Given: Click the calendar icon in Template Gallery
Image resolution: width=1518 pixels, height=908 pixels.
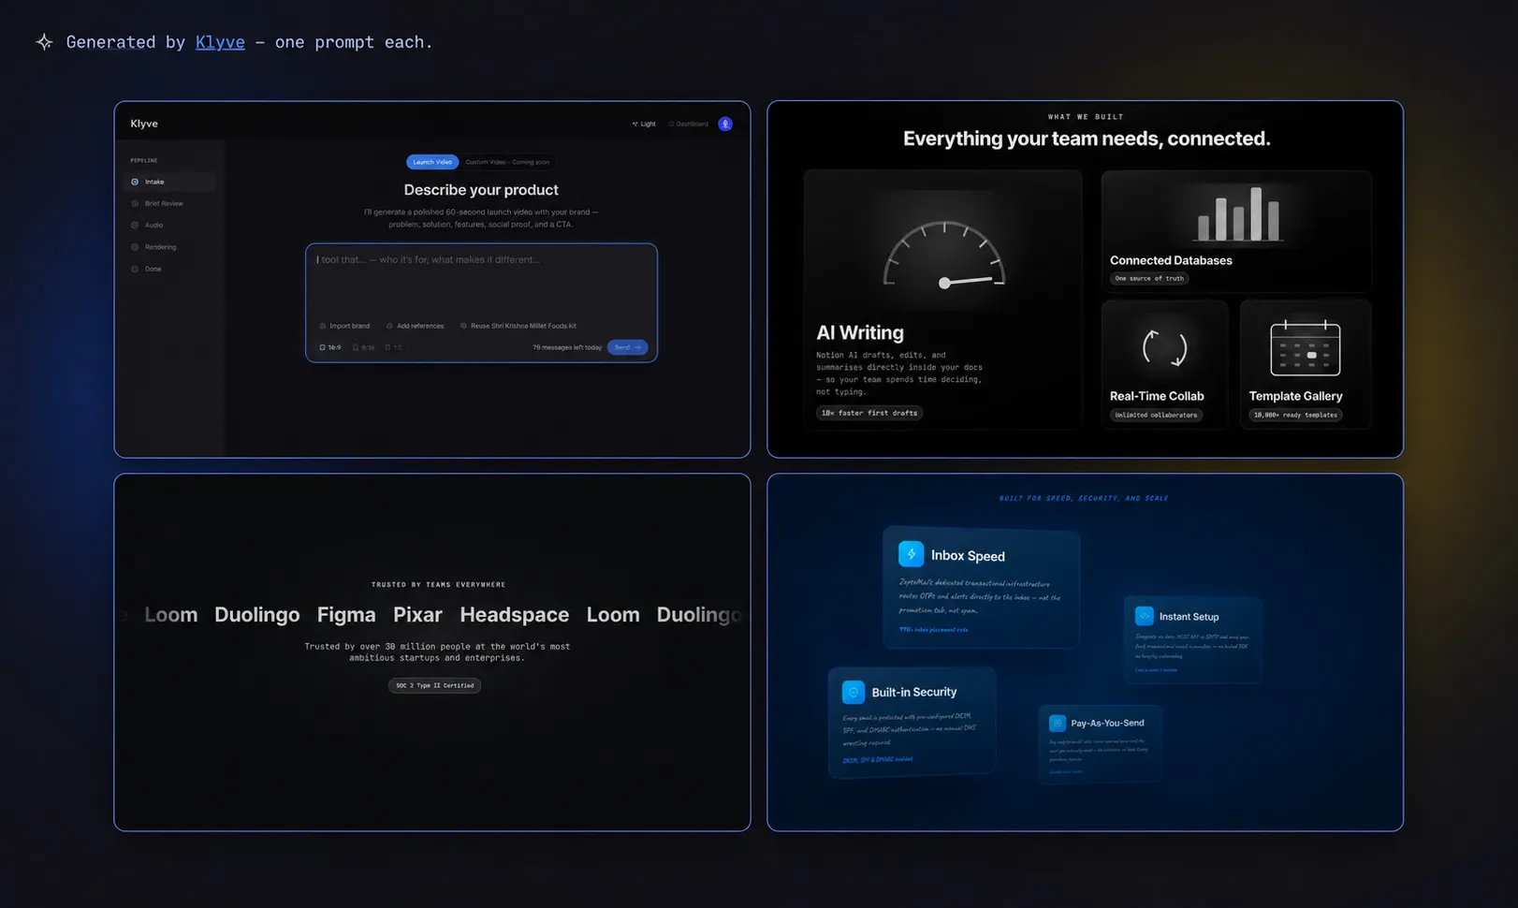Looking at the screenshot, I should [x=1306, y=348].
